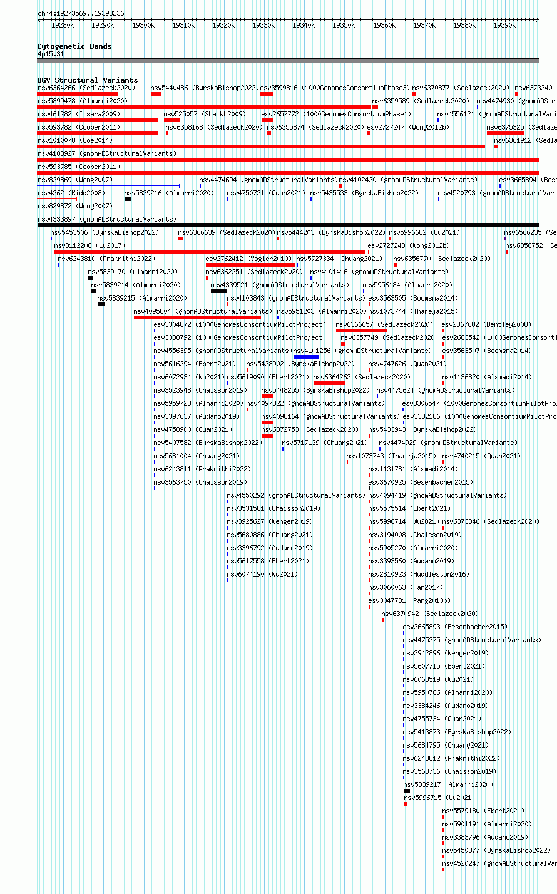Screen dimensions: 557x894
Task: Click nsv6074190 (Wu2021) label
Action: coord(263,574)
